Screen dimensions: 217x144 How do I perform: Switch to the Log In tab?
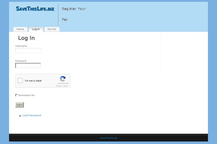tap(36, 29)
